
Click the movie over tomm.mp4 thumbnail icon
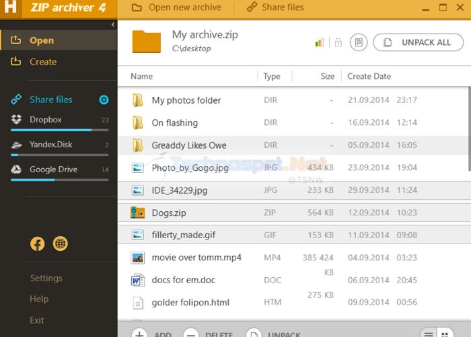tap(137, 258)
